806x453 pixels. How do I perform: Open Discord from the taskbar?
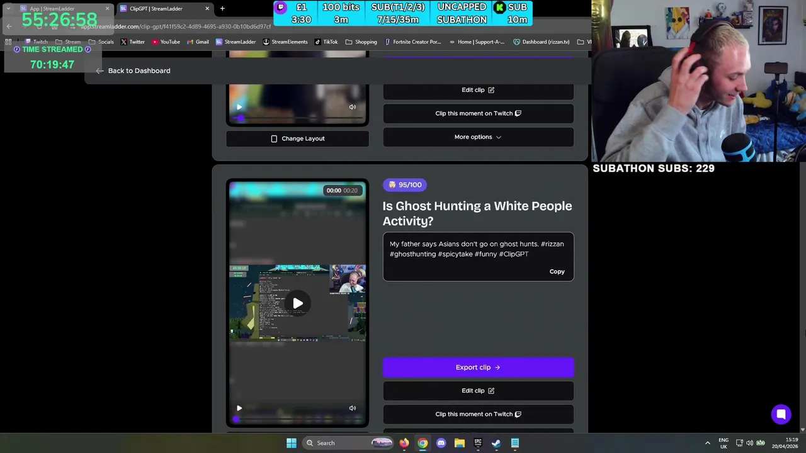pyautogui.click(x=441, y=443)
